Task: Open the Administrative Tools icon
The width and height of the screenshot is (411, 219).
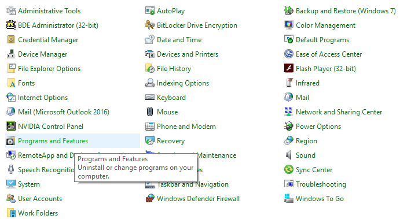Action: point(11,11)
